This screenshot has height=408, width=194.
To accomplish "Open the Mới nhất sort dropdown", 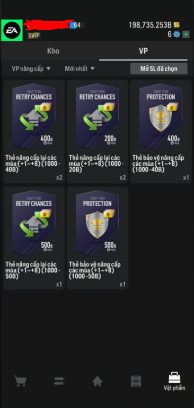I will point(80,69).
